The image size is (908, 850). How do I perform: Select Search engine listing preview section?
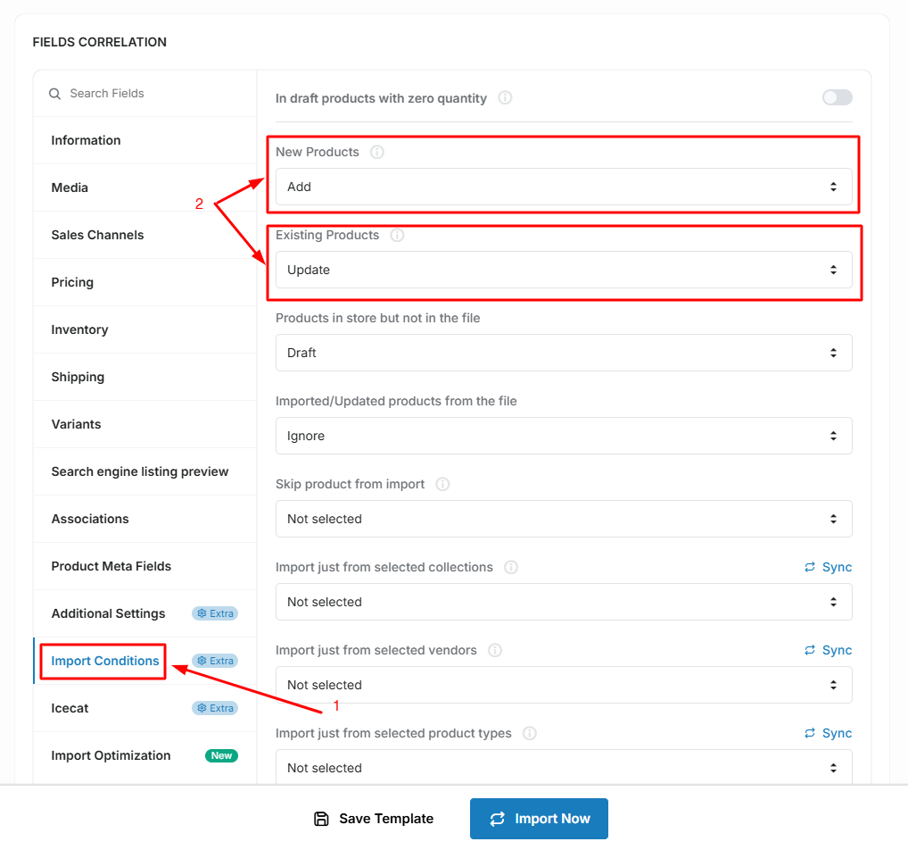coord(144,471)
